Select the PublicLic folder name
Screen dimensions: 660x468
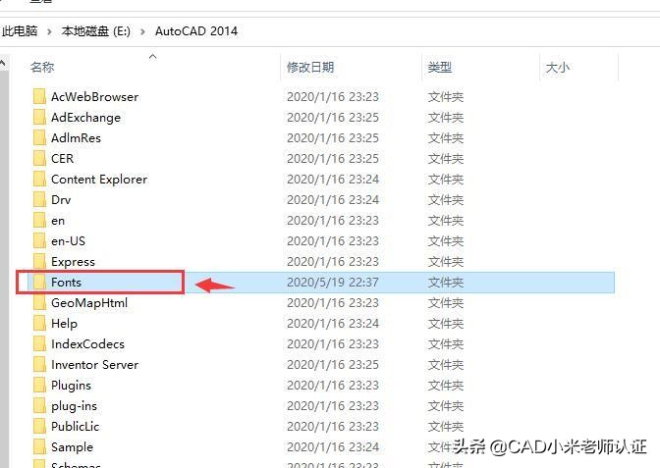(x=76, y=427)
